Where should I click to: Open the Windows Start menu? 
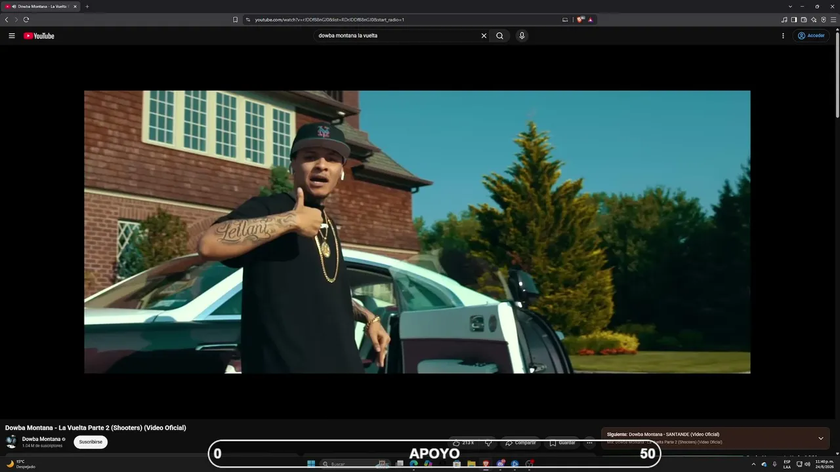311,464
